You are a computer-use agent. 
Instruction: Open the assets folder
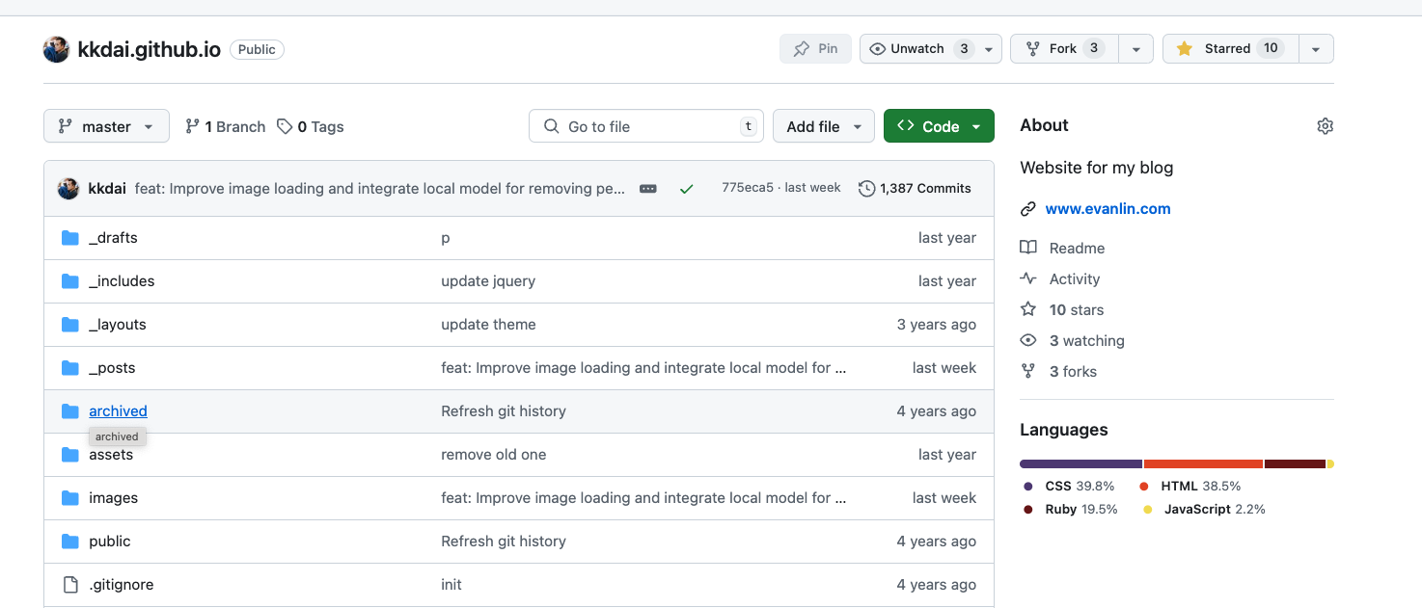point(111,455)
